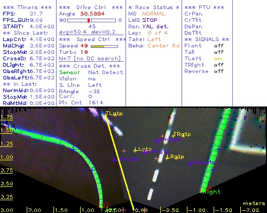This screenshot has width=267, height=213.
Task: Toggle the TRight signal off status
Action: coord(218,65)
